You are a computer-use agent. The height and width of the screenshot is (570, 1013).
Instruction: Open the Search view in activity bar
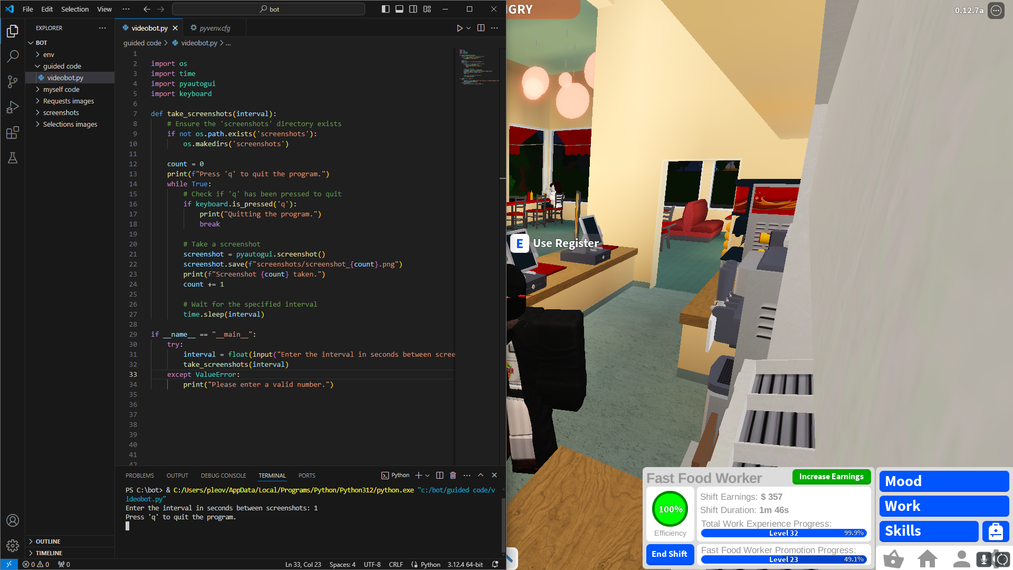click(13, 56)
